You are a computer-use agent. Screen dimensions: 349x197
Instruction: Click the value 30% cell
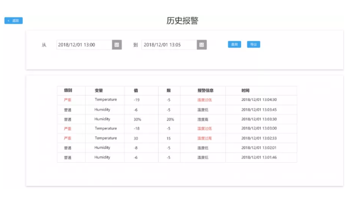137,119
